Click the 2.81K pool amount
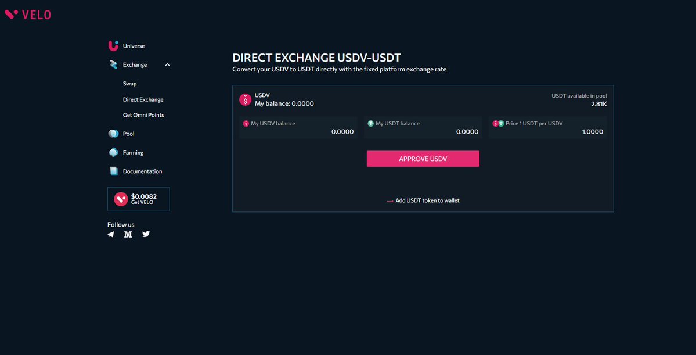This screenshot has height=355, width=696. (x=599, y=104)
